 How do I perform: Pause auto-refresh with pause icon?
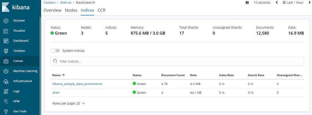pos(247,3)
